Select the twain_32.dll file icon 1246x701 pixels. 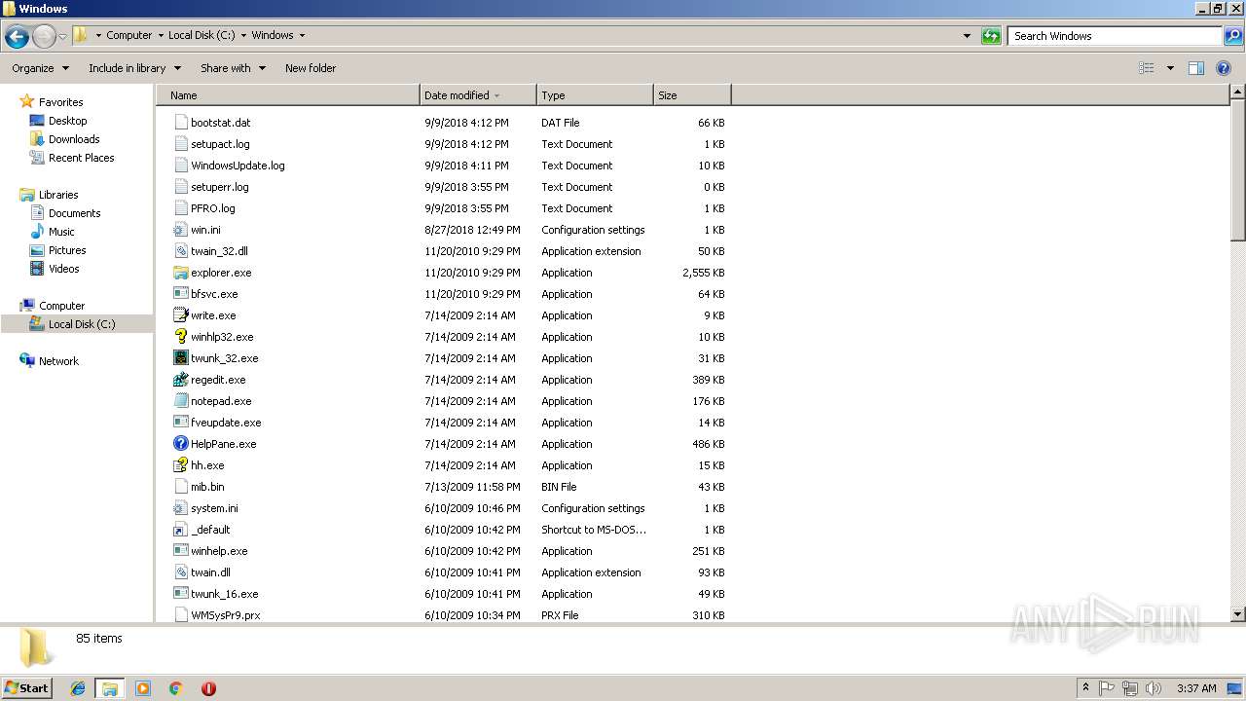point(180,251)
